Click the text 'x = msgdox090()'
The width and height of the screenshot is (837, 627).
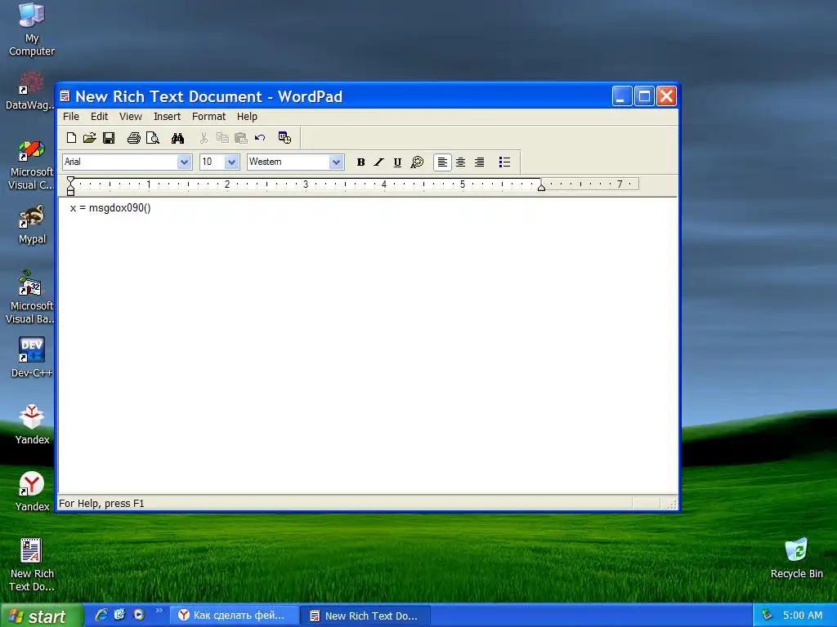point(110,208)
